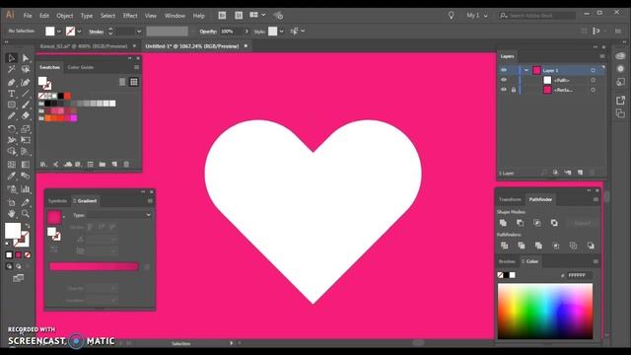The height and width of the screenshot is (355, 631).
Task: Click the Intersect shape mode icon
Action: [537, 223]
